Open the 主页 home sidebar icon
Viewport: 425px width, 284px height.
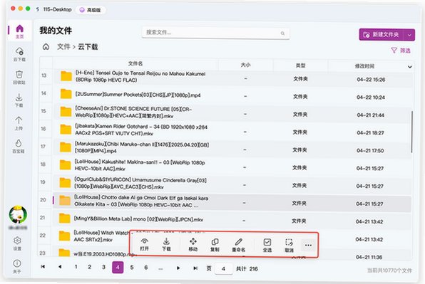click(x=19, y=31)
